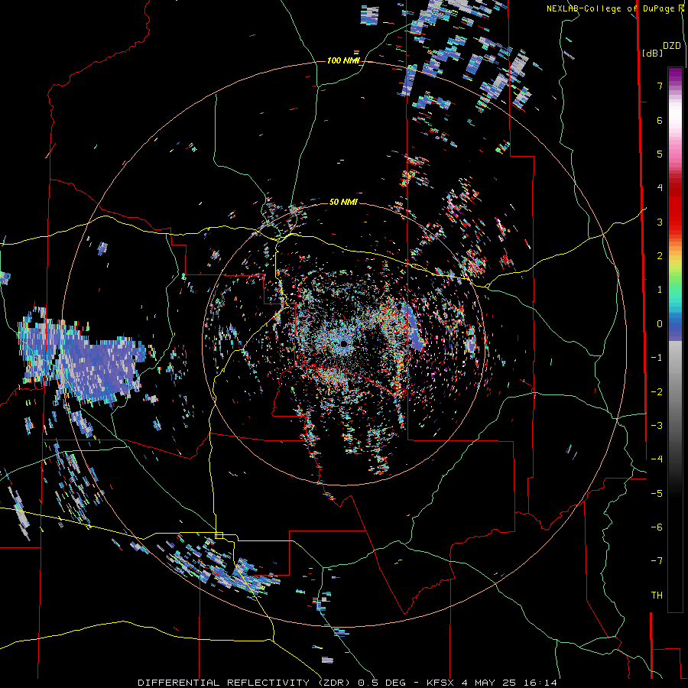Viewport: 688px width, 688px height.
Task: Click the -5 value on the scale
Action: pos(657,494)
